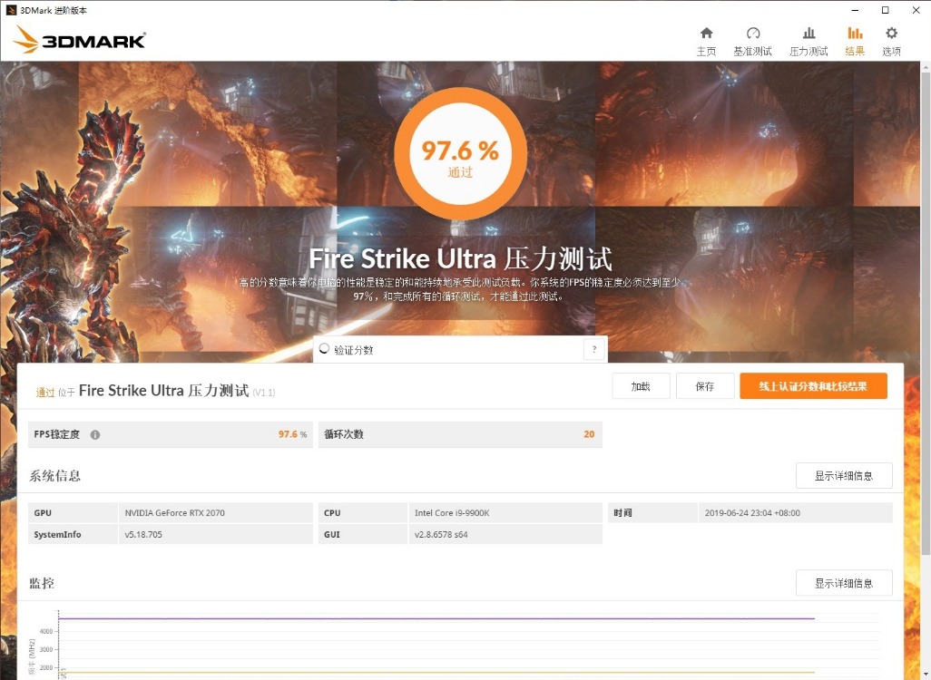Switch to the 结果 tab label
931x680 pixels.
pos(854,52)
